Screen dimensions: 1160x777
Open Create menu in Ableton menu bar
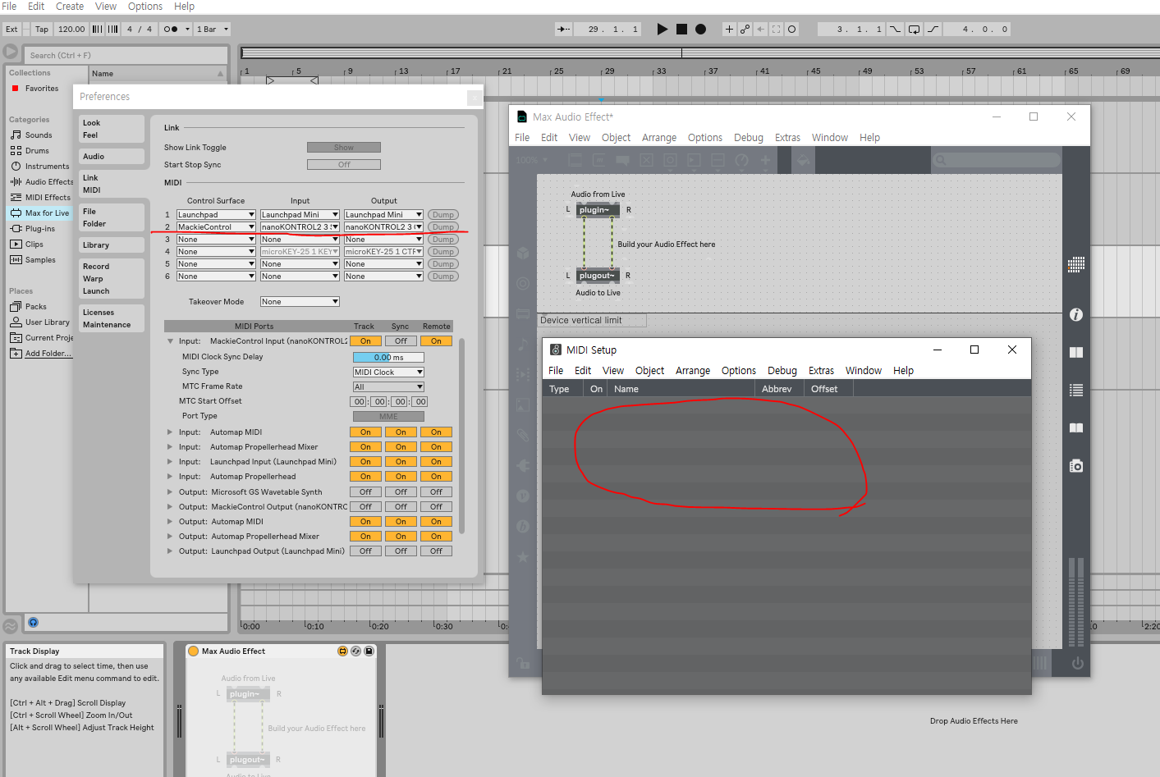pos(70,7)
